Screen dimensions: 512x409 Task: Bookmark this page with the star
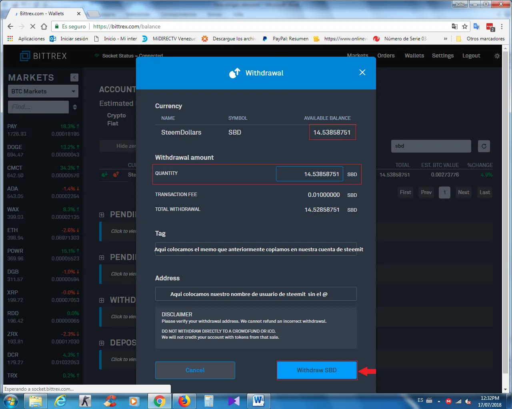(x=465, y=26)
